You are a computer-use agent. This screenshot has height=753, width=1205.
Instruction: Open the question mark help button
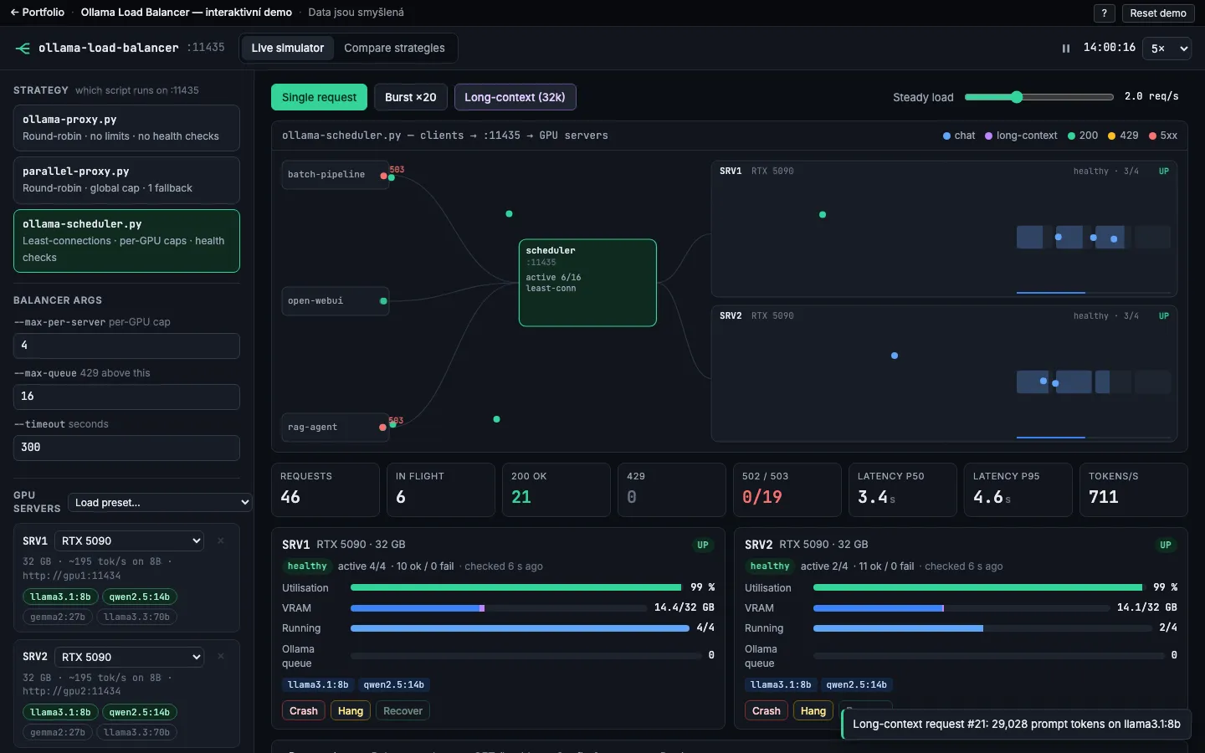pyautogui.click(x=1105, y=13)
